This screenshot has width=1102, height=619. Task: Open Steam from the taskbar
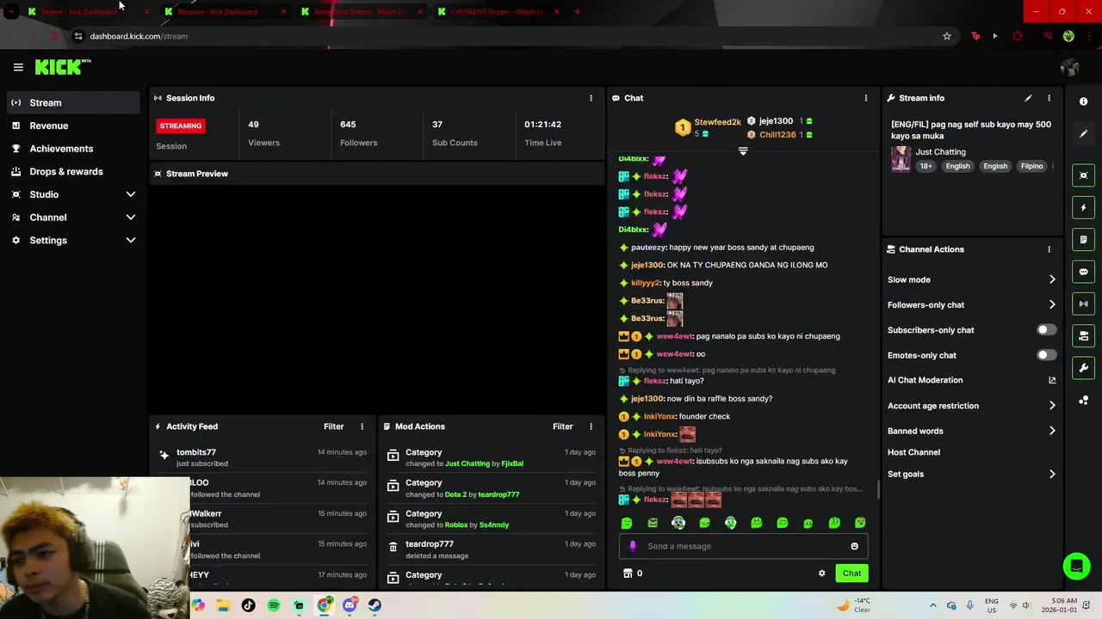[375, 605]
